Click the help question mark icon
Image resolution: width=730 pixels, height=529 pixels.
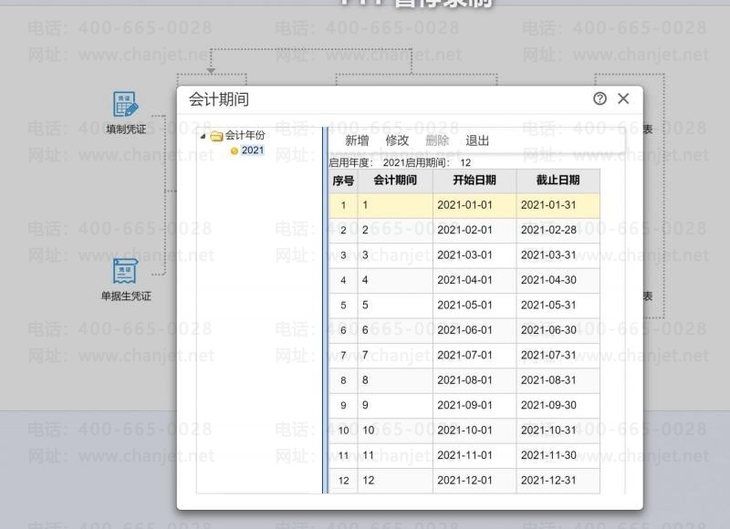[x=600, y=99]
